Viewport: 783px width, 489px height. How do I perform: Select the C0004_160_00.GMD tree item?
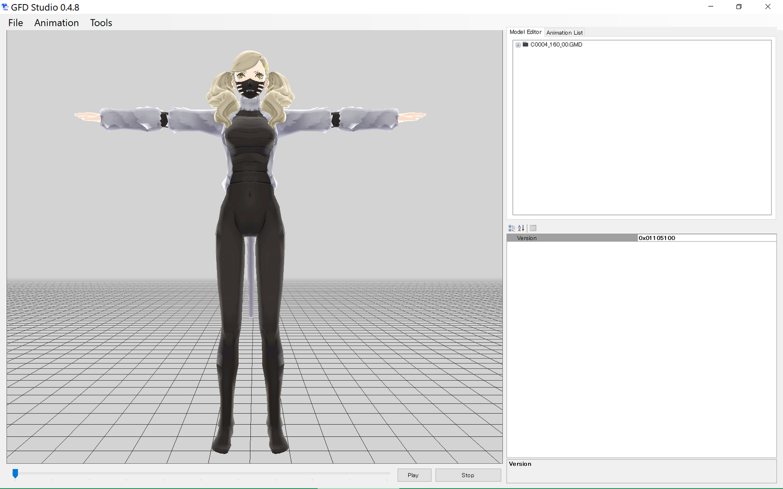[x=556, y=44]
